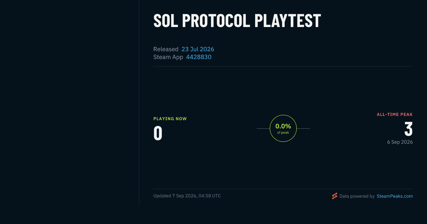The width and height of the screenshot is (427, 224).
Task: Click the all-time peak number 3
Action: 408,129
